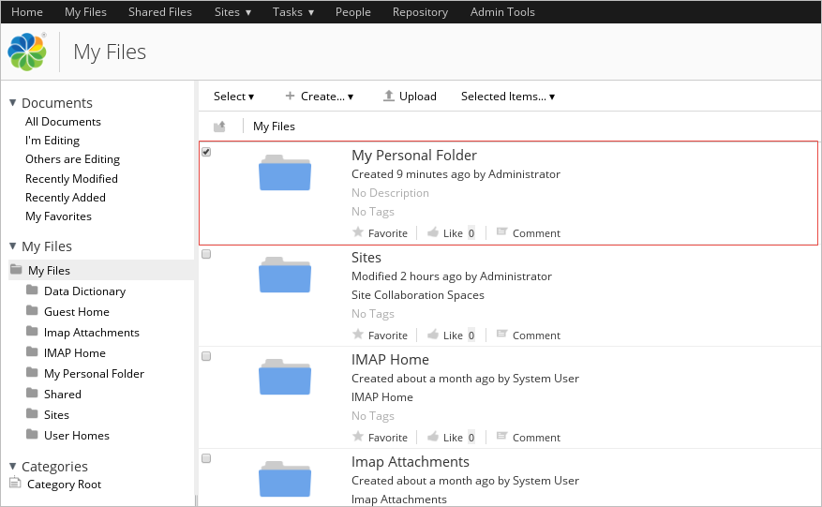Open the Create... dropdown
The height and width of the screenshot is (507, 822).
[319, 97]
